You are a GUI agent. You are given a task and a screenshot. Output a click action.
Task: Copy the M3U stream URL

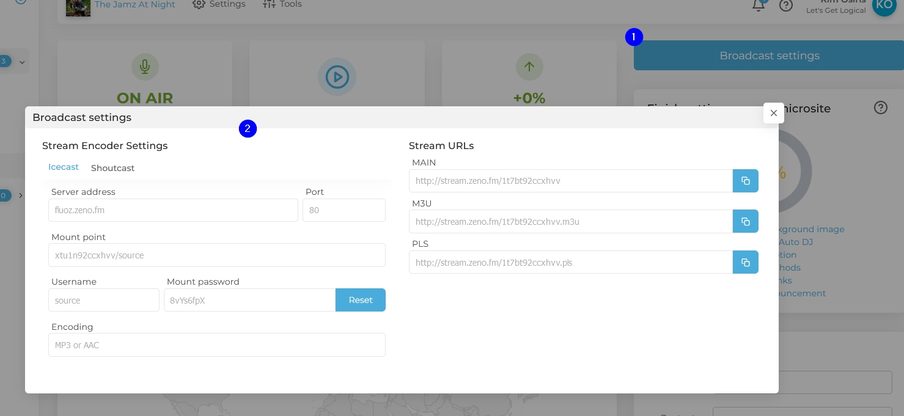click(746, 221)
